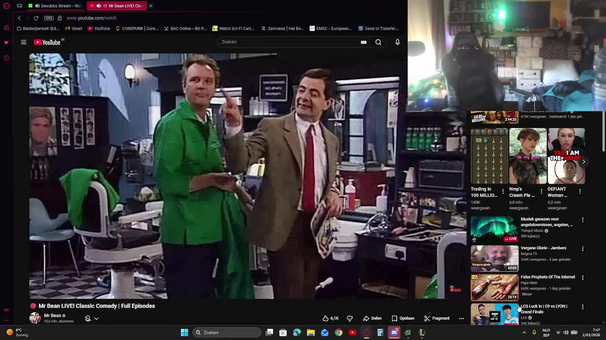
Task: Open the Zamnesia bookmark
Action: (283, 28)
